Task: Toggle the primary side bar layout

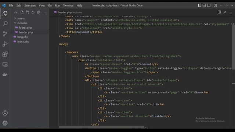Action: coord(199,5)
